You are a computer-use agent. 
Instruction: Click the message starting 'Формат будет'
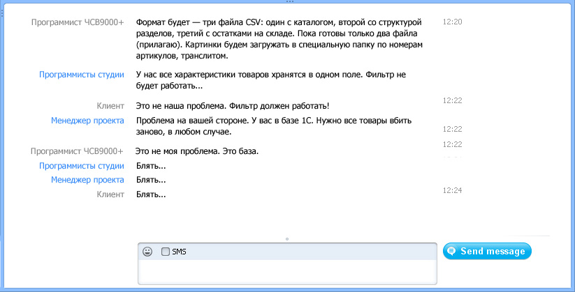tap(279, 39)
